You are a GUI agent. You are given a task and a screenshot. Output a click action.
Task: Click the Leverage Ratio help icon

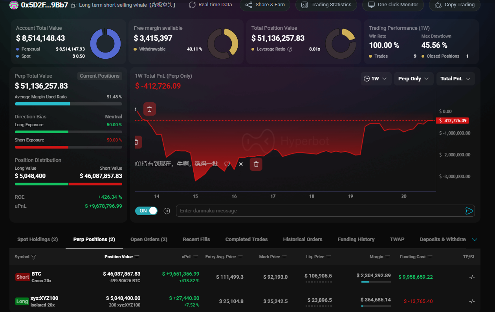pos(290,49)
